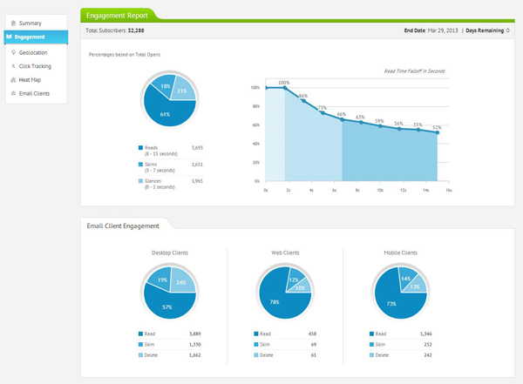Screen dimensions: 523x384
Task: Click the Web Clients heading
Action: click(x=285, y=253)
